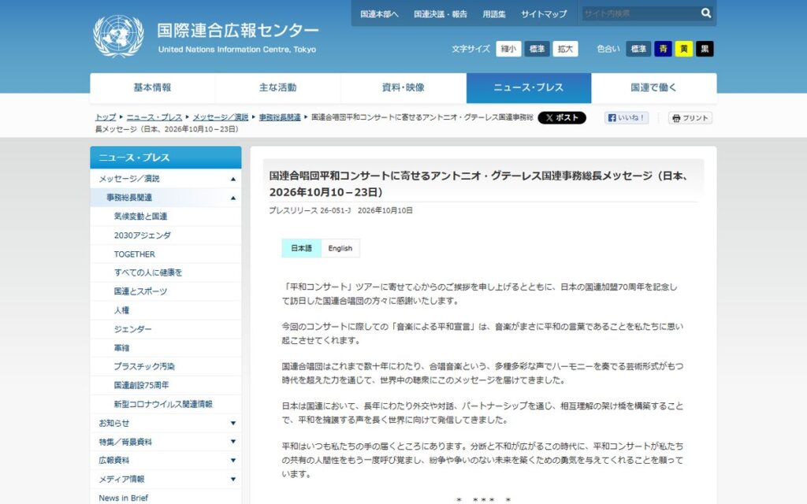This screenshot has width=807, height=504.
Task: Open 主な活動 main navigation tab
Action: click(x=278, y=88)
